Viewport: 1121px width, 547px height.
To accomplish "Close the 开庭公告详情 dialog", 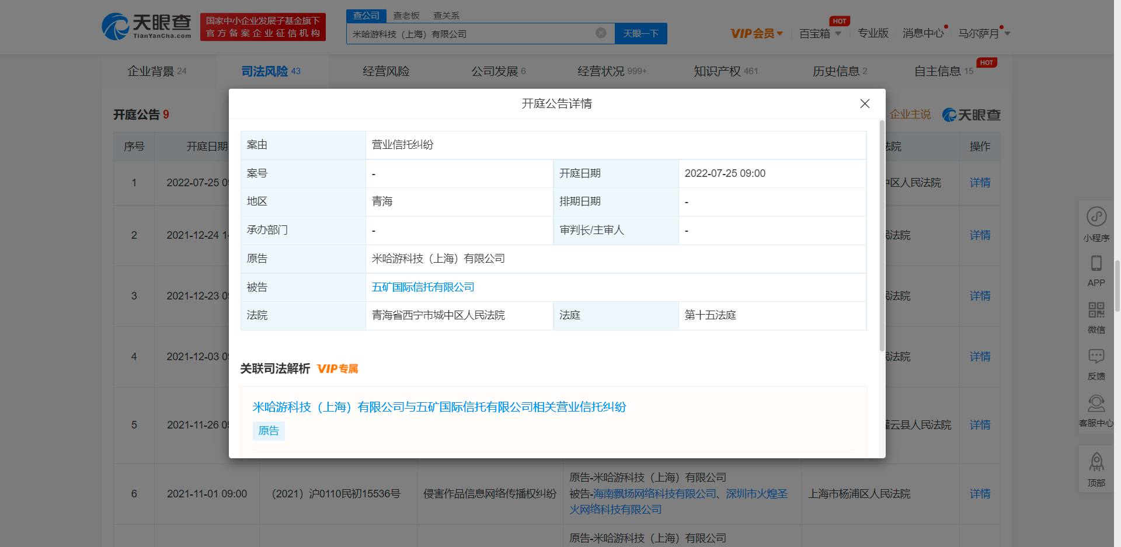I will 865,103.
